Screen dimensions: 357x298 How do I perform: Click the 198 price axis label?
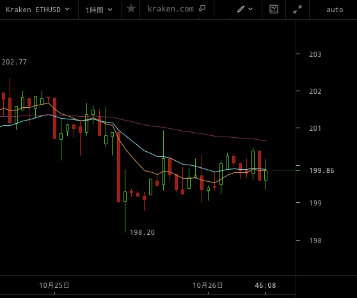click(x=315, y=241)
